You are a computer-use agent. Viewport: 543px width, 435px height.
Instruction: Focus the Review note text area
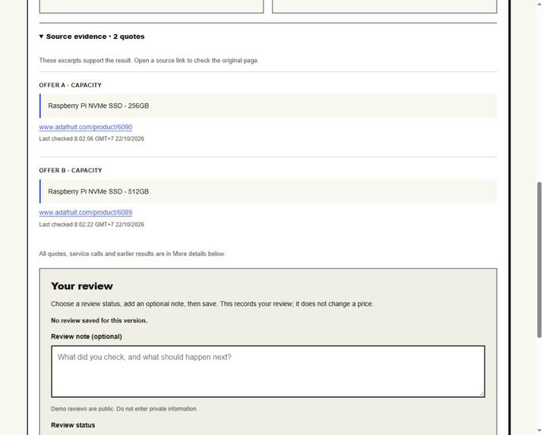tap(268, 371)
